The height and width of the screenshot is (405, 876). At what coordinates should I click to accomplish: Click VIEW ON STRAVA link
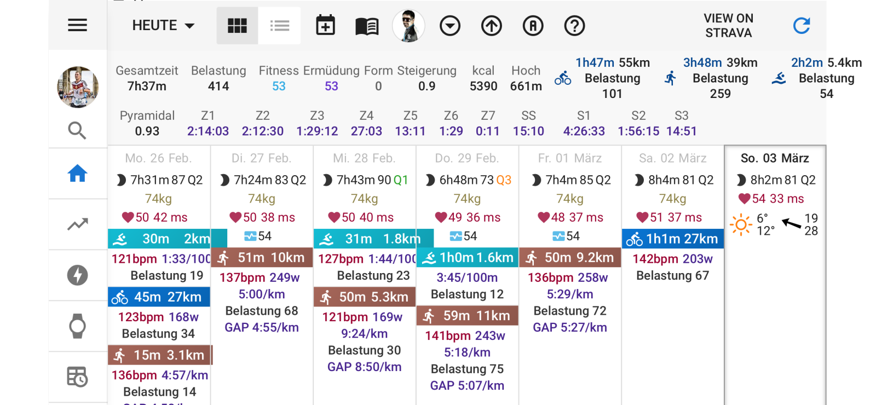(x=728, y=26)
